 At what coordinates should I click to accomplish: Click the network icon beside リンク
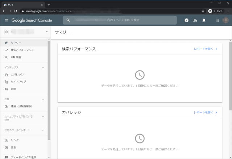[6, 140]
